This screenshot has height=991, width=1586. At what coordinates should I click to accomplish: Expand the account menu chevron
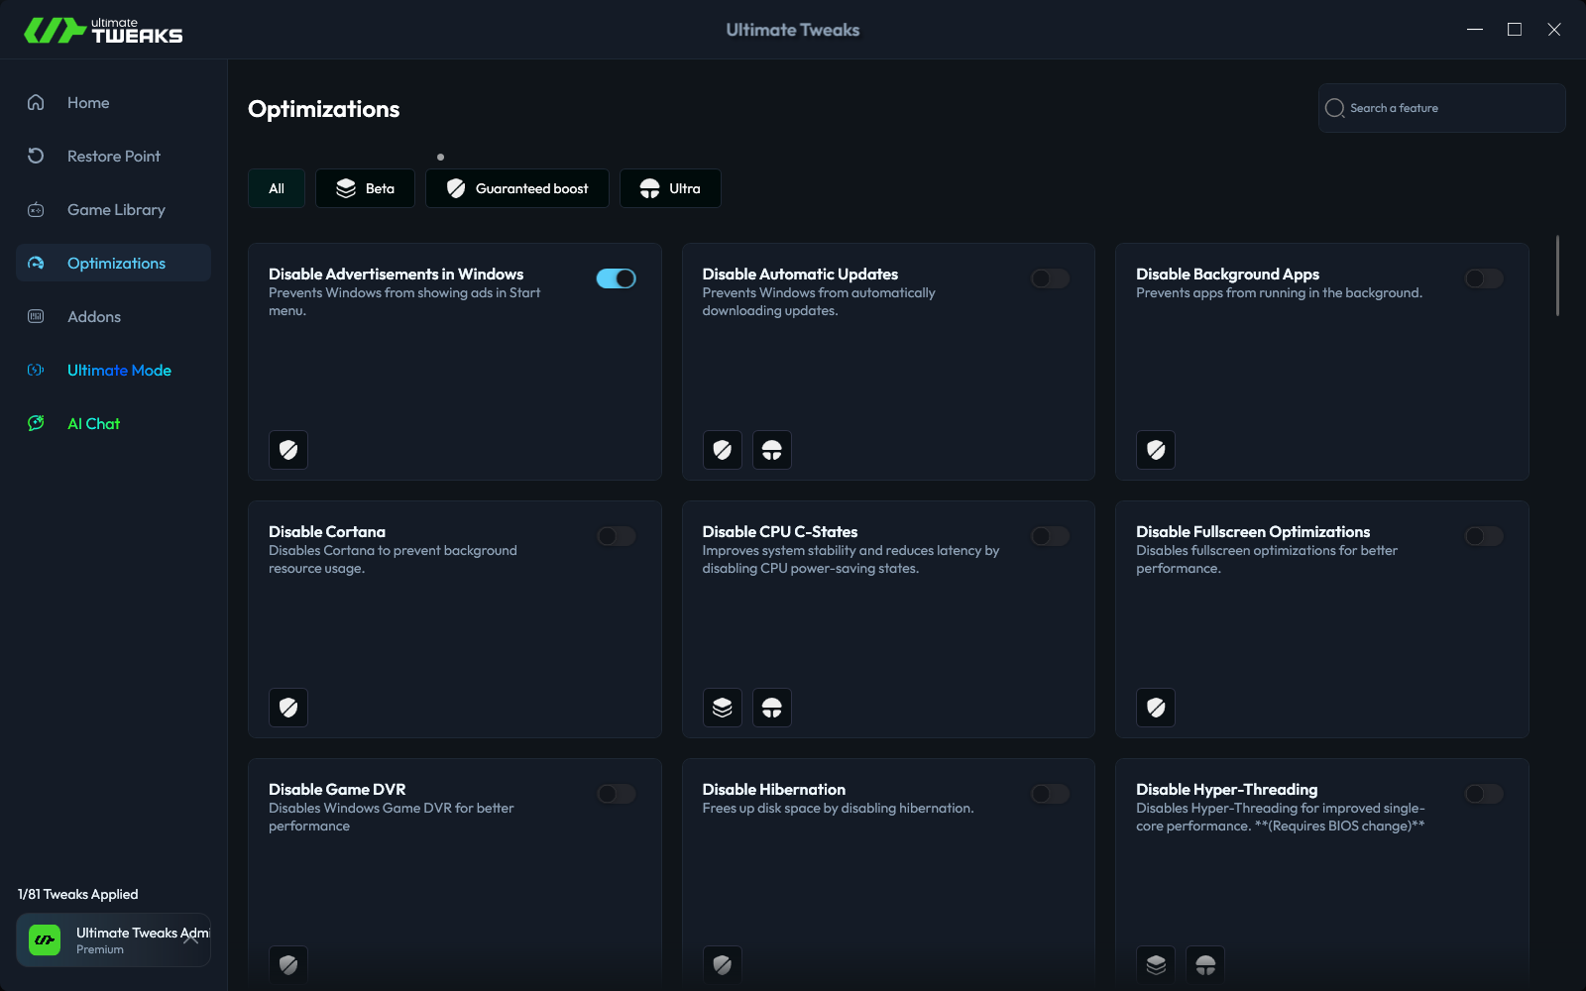coord(191,938)
